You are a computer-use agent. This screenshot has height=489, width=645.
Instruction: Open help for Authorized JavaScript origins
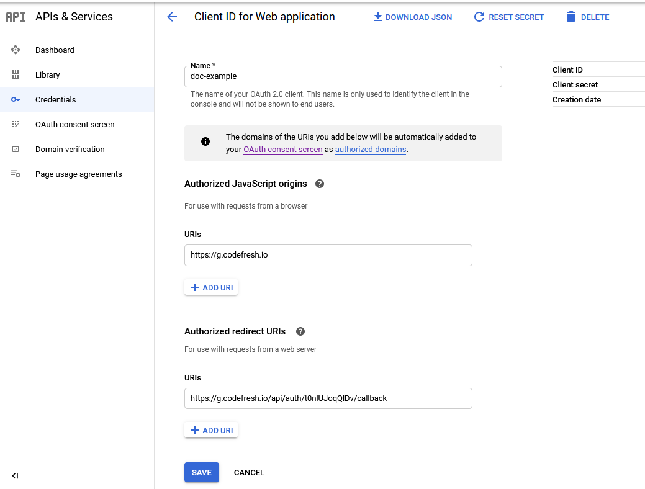[320, 184]
